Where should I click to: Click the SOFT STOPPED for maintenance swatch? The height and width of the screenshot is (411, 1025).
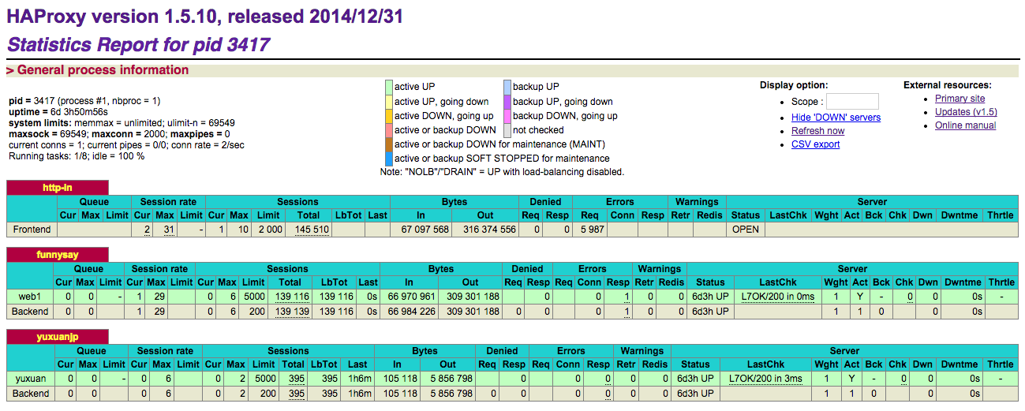point(389,158)
